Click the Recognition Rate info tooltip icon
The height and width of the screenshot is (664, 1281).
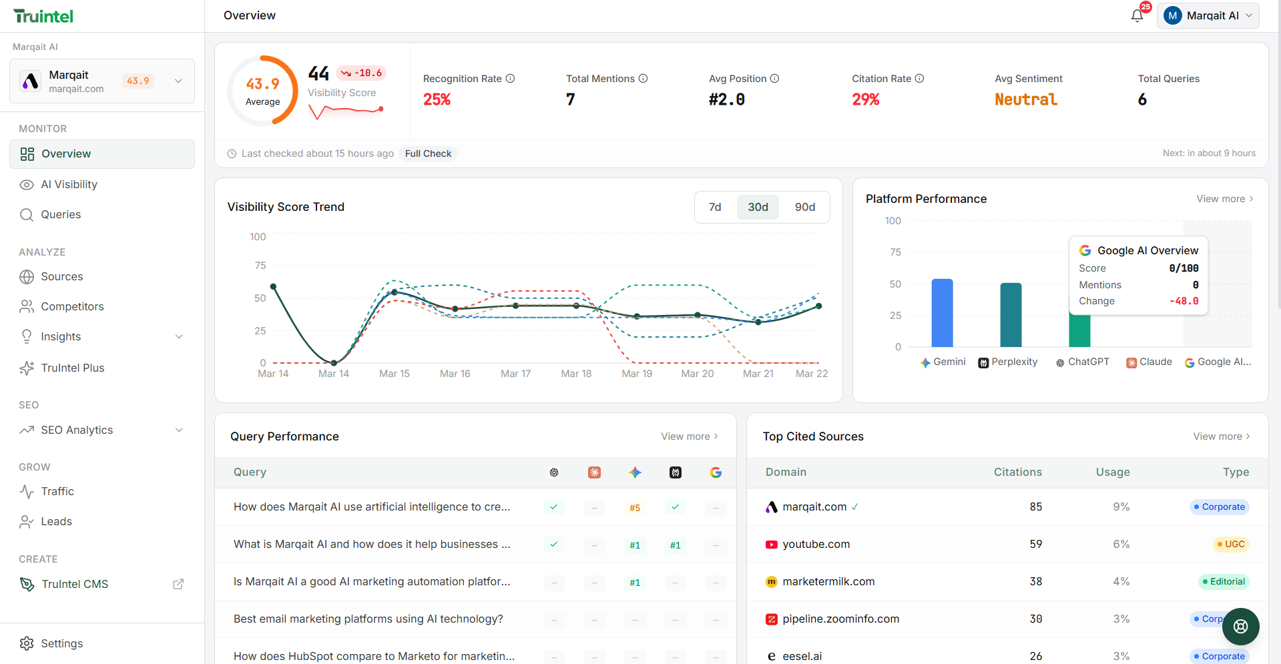pos(510,78)
